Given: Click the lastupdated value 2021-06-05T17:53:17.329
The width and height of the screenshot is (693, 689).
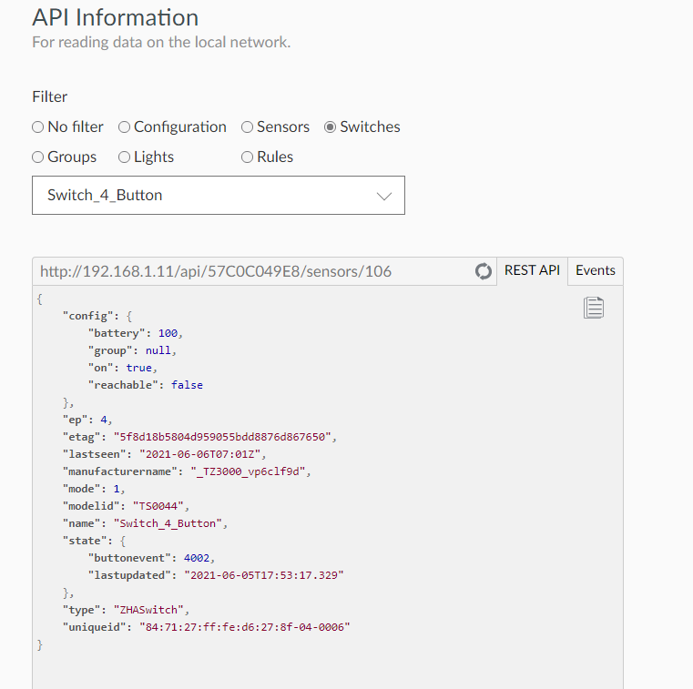Looking at the screenshot, I should coord(264,575).
